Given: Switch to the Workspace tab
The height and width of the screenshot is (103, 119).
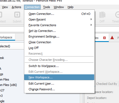Looking at the screenshot, I should coord(6,37).
